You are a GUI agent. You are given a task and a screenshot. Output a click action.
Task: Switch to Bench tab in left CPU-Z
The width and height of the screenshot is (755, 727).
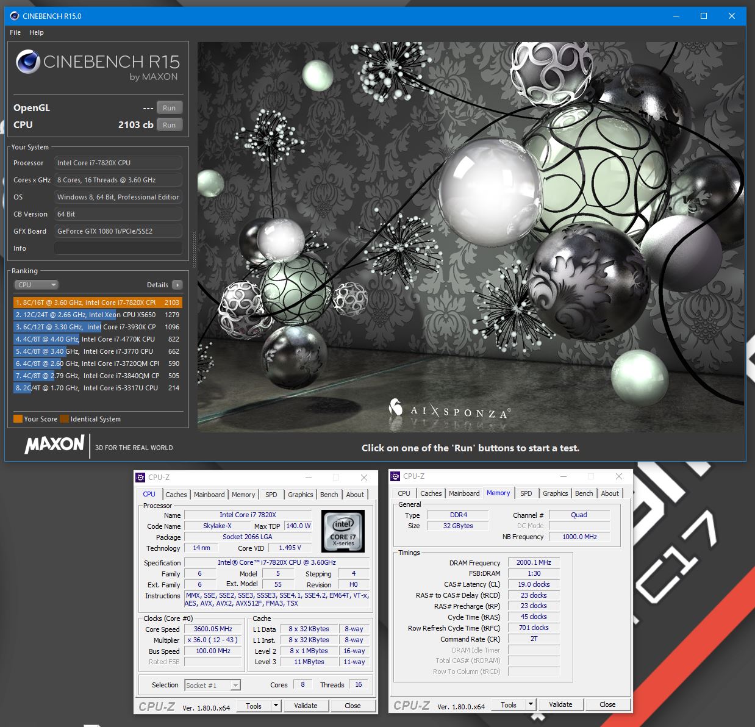[329, 495]
